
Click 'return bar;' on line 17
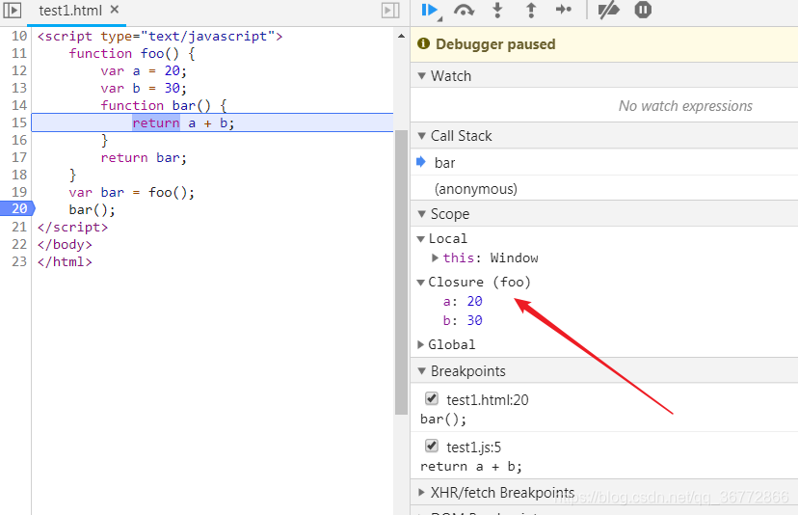[x=144, y=158]
